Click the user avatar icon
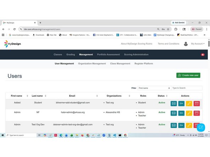Screen dimensions: 210x157 click(186, 44)
